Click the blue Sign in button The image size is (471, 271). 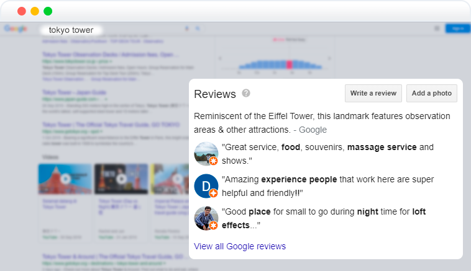tap(457, 29)
